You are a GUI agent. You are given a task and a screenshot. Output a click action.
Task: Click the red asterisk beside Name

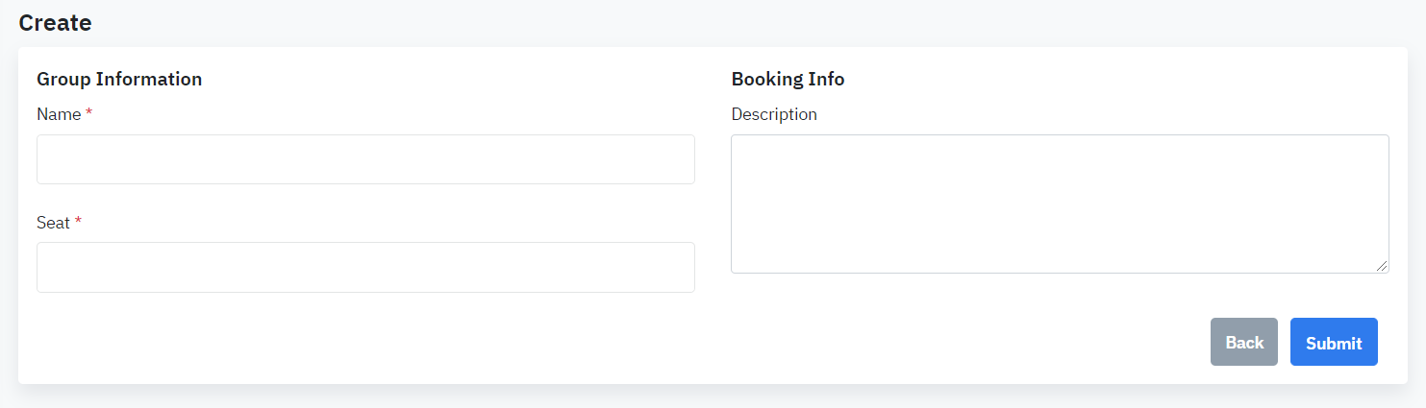tap(89, 113)
